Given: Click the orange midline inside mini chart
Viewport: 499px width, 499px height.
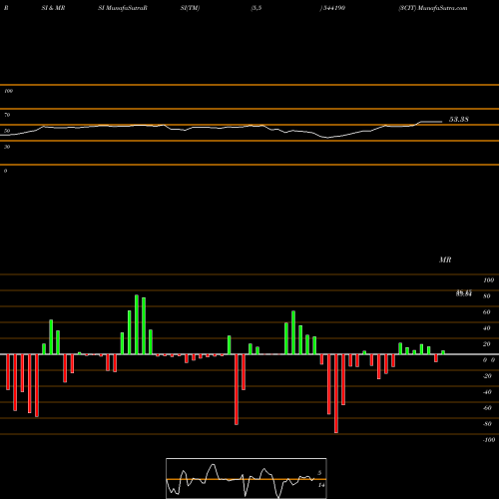Looking at the screenshot, I should 247,479.
